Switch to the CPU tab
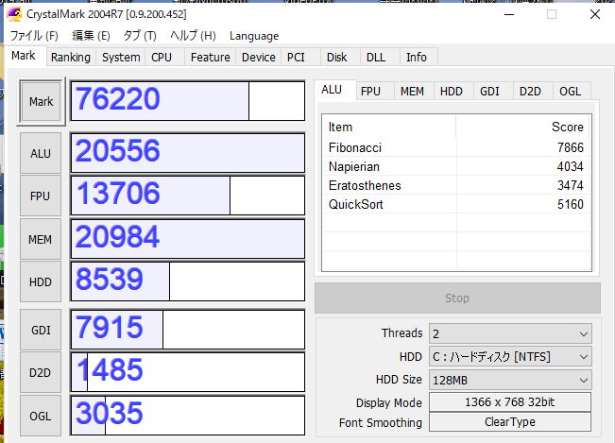This screenshot has height=443, width=615. click(162, 58)
